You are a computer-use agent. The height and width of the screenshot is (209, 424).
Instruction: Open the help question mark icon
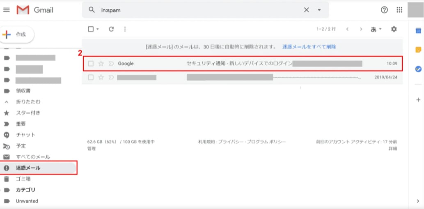coord(385,10)
